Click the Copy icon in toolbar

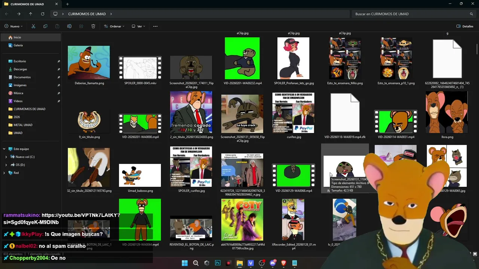(x=45, y=26)
